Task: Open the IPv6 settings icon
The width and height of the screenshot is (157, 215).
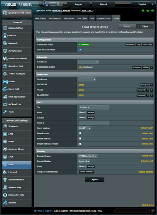Action: pos(5,157)
